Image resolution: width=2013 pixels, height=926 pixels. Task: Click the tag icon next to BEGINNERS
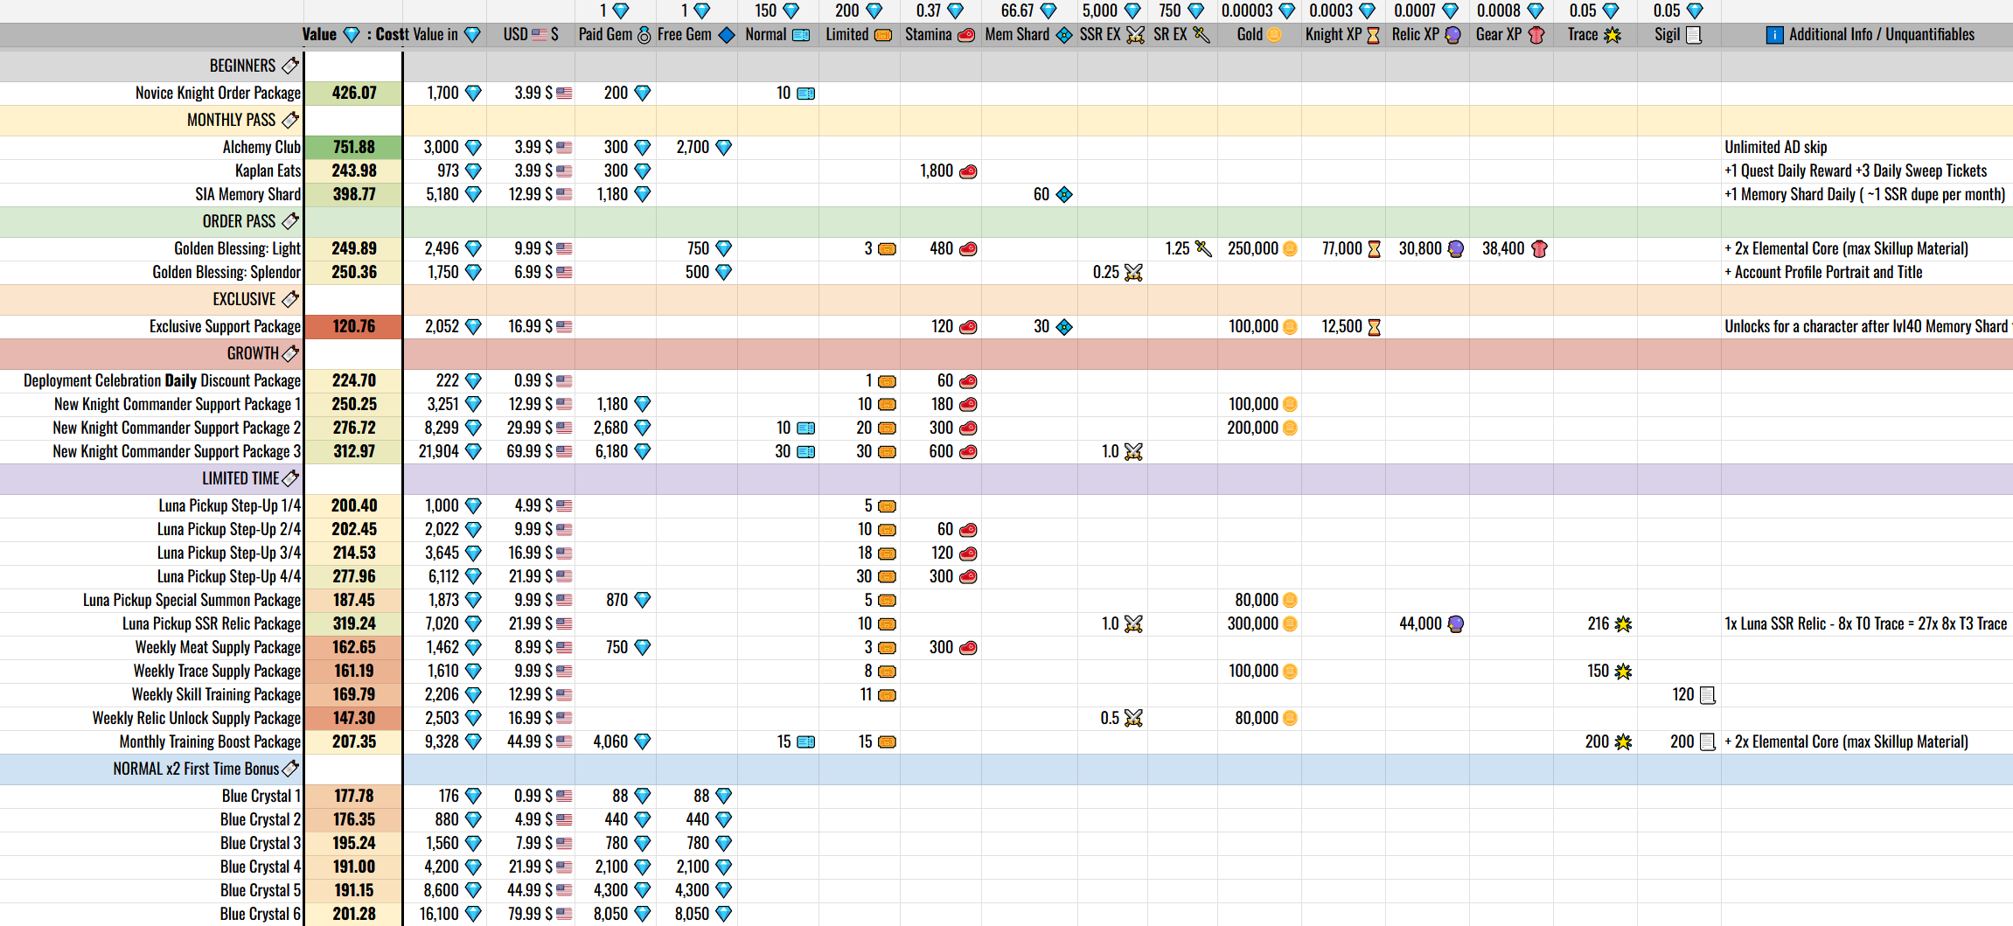pyautogui.click(x=290, y=66)
